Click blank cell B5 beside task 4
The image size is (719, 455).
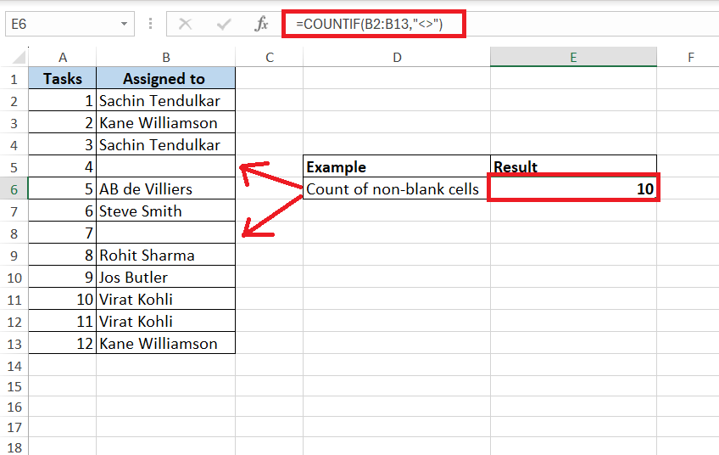[166, 166]
